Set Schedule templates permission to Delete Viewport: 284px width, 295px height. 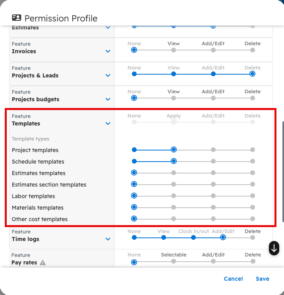click(253, 161)
